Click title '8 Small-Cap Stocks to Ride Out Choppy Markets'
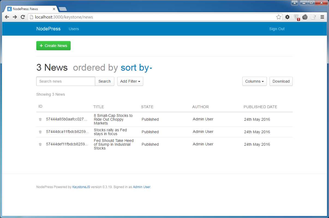 pos(113,119)
